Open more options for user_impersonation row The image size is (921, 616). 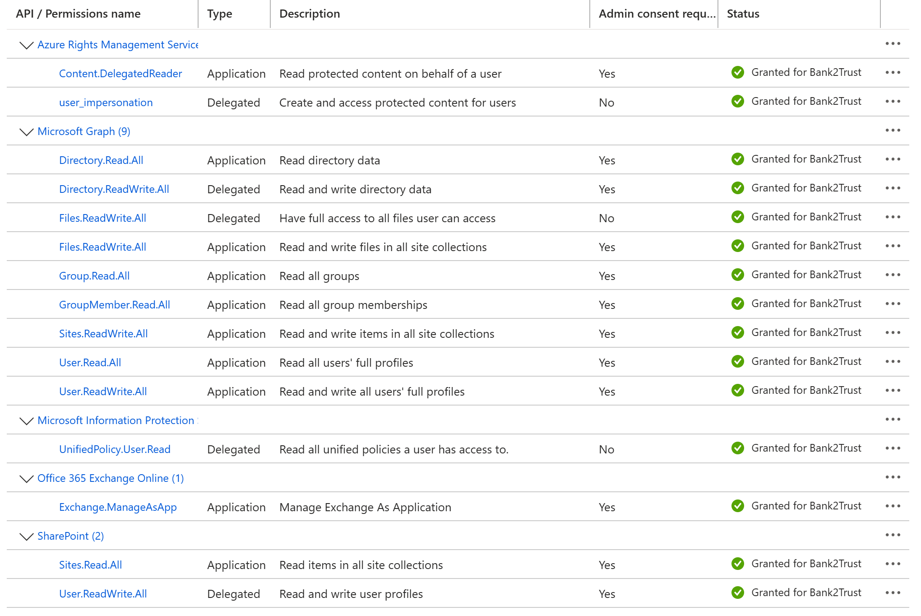893,102
